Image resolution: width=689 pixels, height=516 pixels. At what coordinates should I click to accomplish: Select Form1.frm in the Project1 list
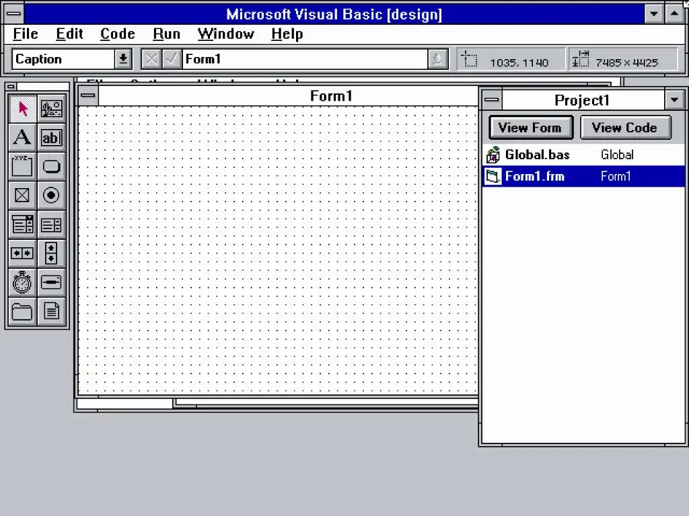coord(583,177)
